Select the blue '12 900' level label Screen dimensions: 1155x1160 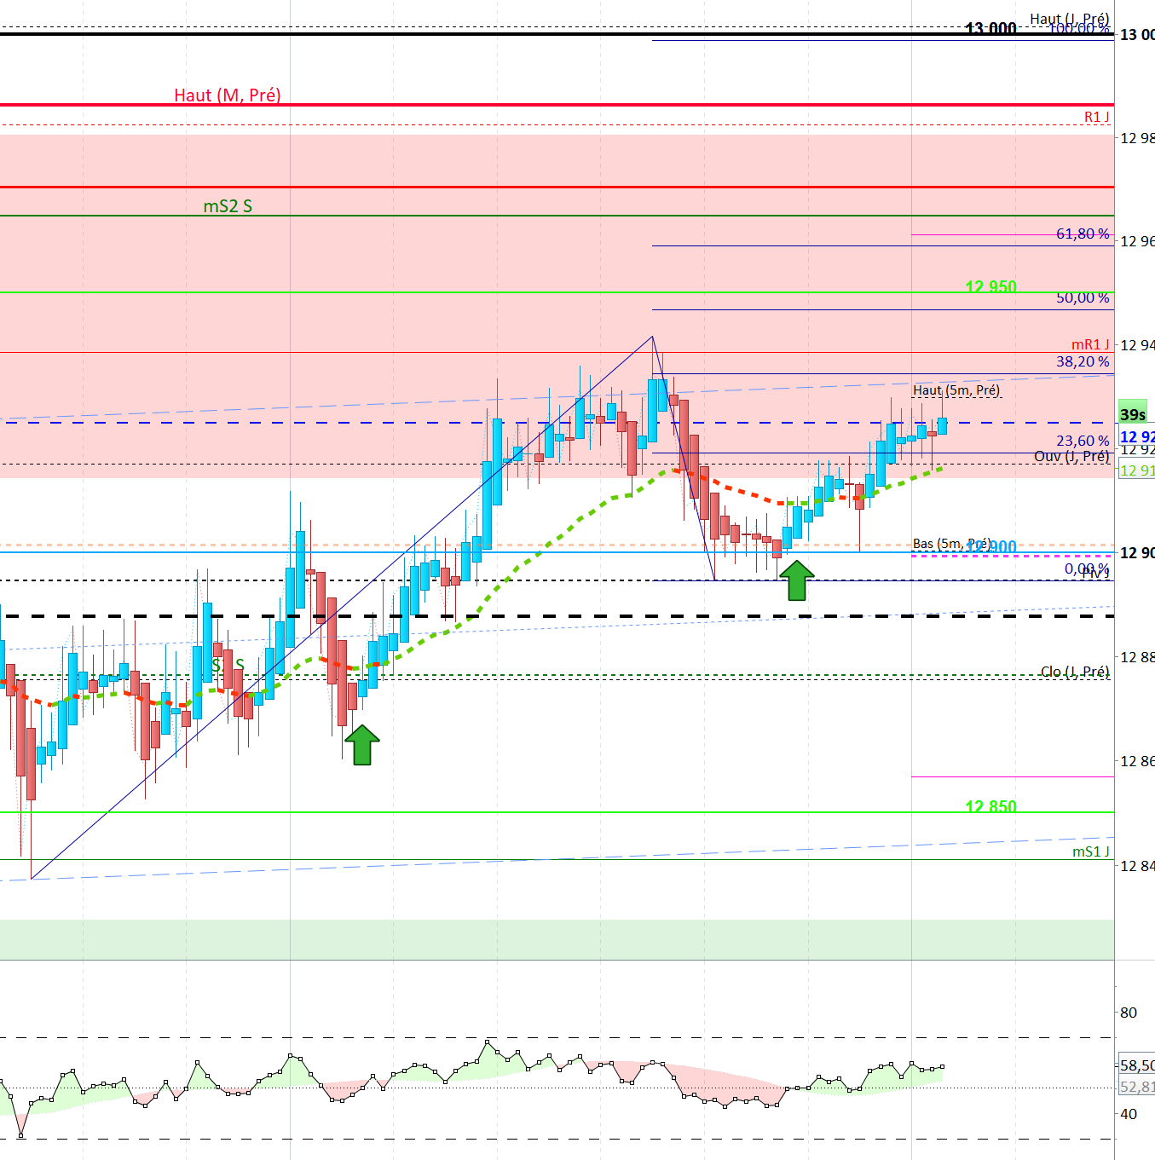click(991, 546)
